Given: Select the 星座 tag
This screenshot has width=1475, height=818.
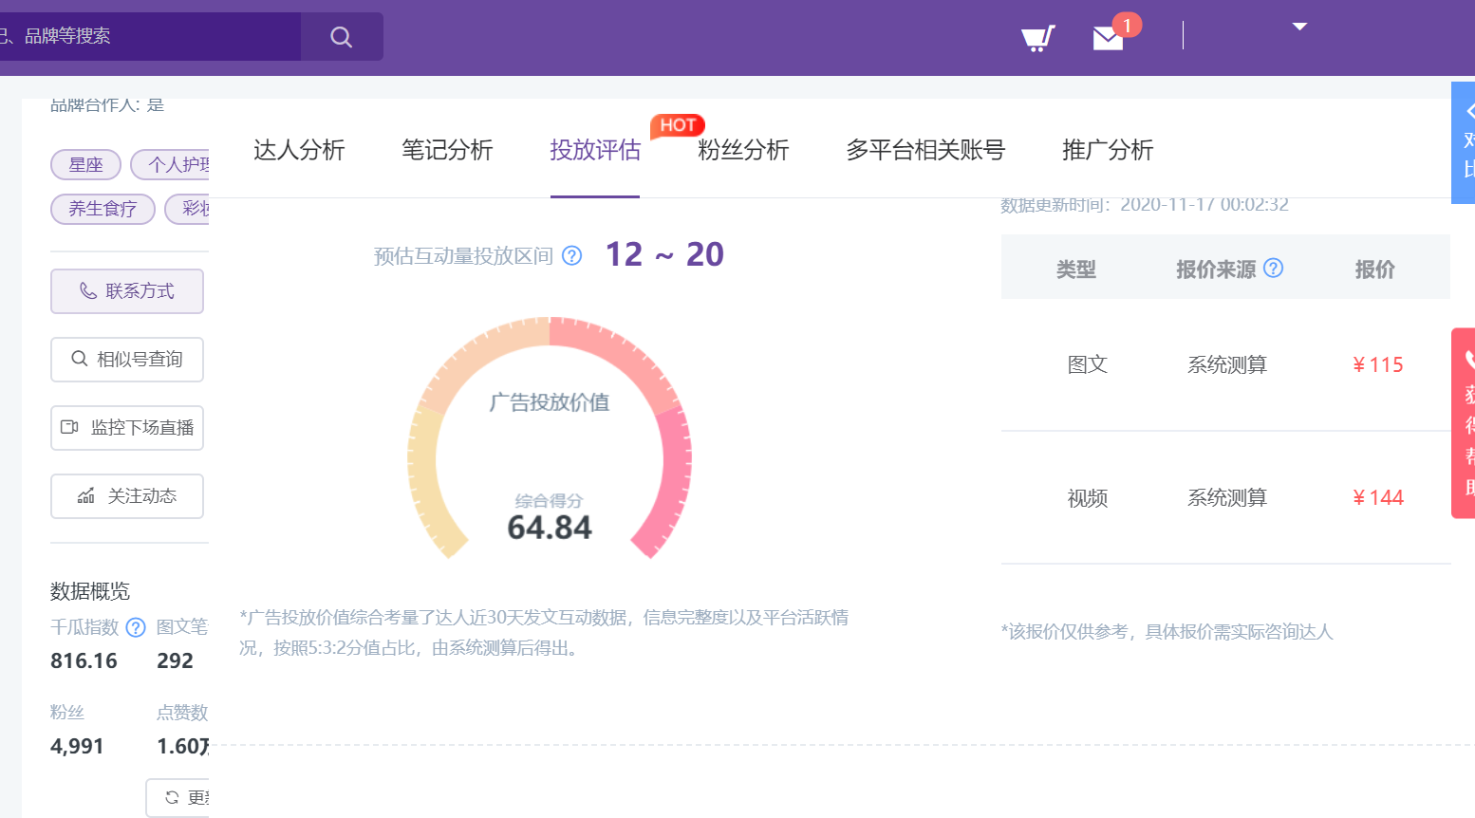Looking at the screenshot, I should coord(85,165).
